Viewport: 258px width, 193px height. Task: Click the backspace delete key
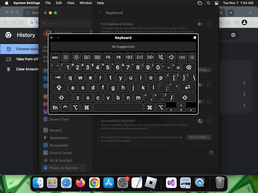(x=189, y=67)
